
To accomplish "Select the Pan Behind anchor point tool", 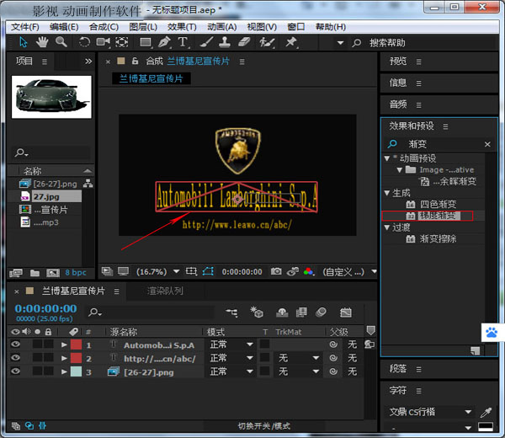I will (x=122, y=42).
